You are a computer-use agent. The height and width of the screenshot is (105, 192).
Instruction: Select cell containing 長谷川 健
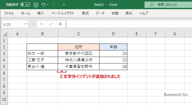pos(42,67)
